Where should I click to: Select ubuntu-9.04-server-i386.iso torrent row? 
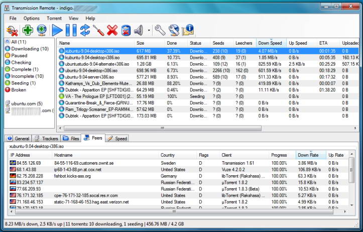point(208,77)
